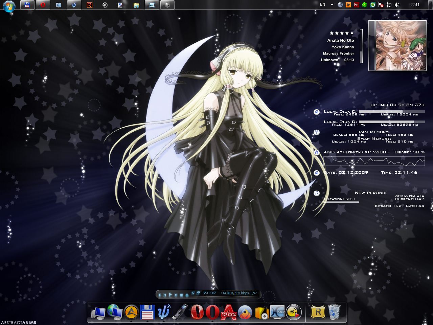The height and width of the screenshot is (325, 433).
Task: Click the eject/open file button in mini player
Action: pos(187,295)
